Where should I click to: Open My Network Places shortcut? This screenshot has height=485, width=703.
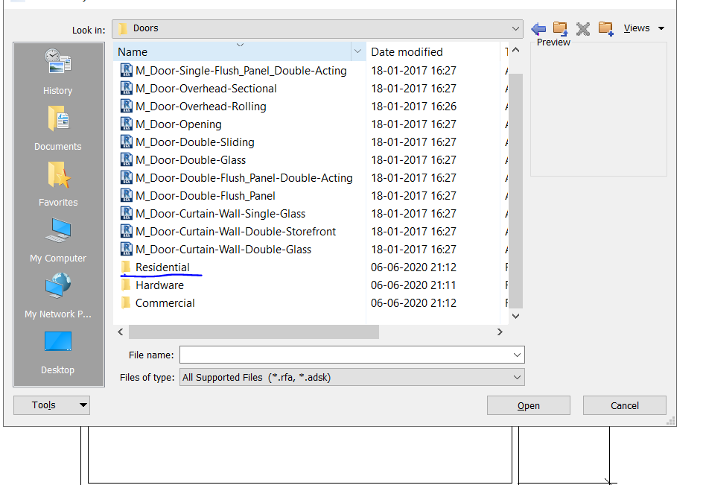[x=57, y=295]
